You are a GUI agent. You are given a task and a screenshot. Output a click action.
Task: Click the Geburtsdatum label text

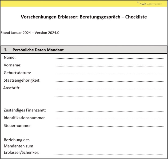[x=17, y=73]
